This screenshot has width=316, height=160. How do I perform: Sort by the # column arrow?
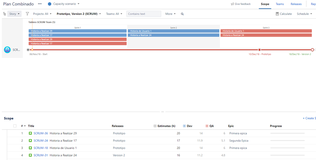click(x=25, y=126)
